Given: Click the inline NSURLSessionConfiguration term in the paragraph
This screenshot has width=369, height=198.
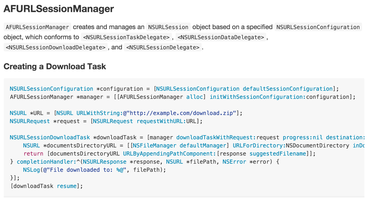Looking at the screenshot, I should [318, 27].
